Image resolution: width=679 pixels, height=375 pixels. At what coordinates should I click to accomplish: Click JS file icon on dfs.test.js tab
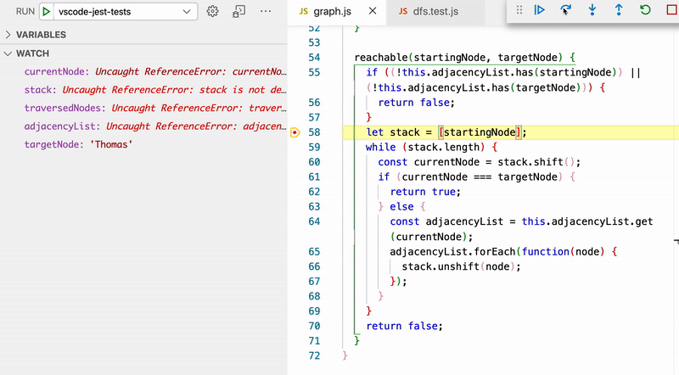[x=402, y=12]
